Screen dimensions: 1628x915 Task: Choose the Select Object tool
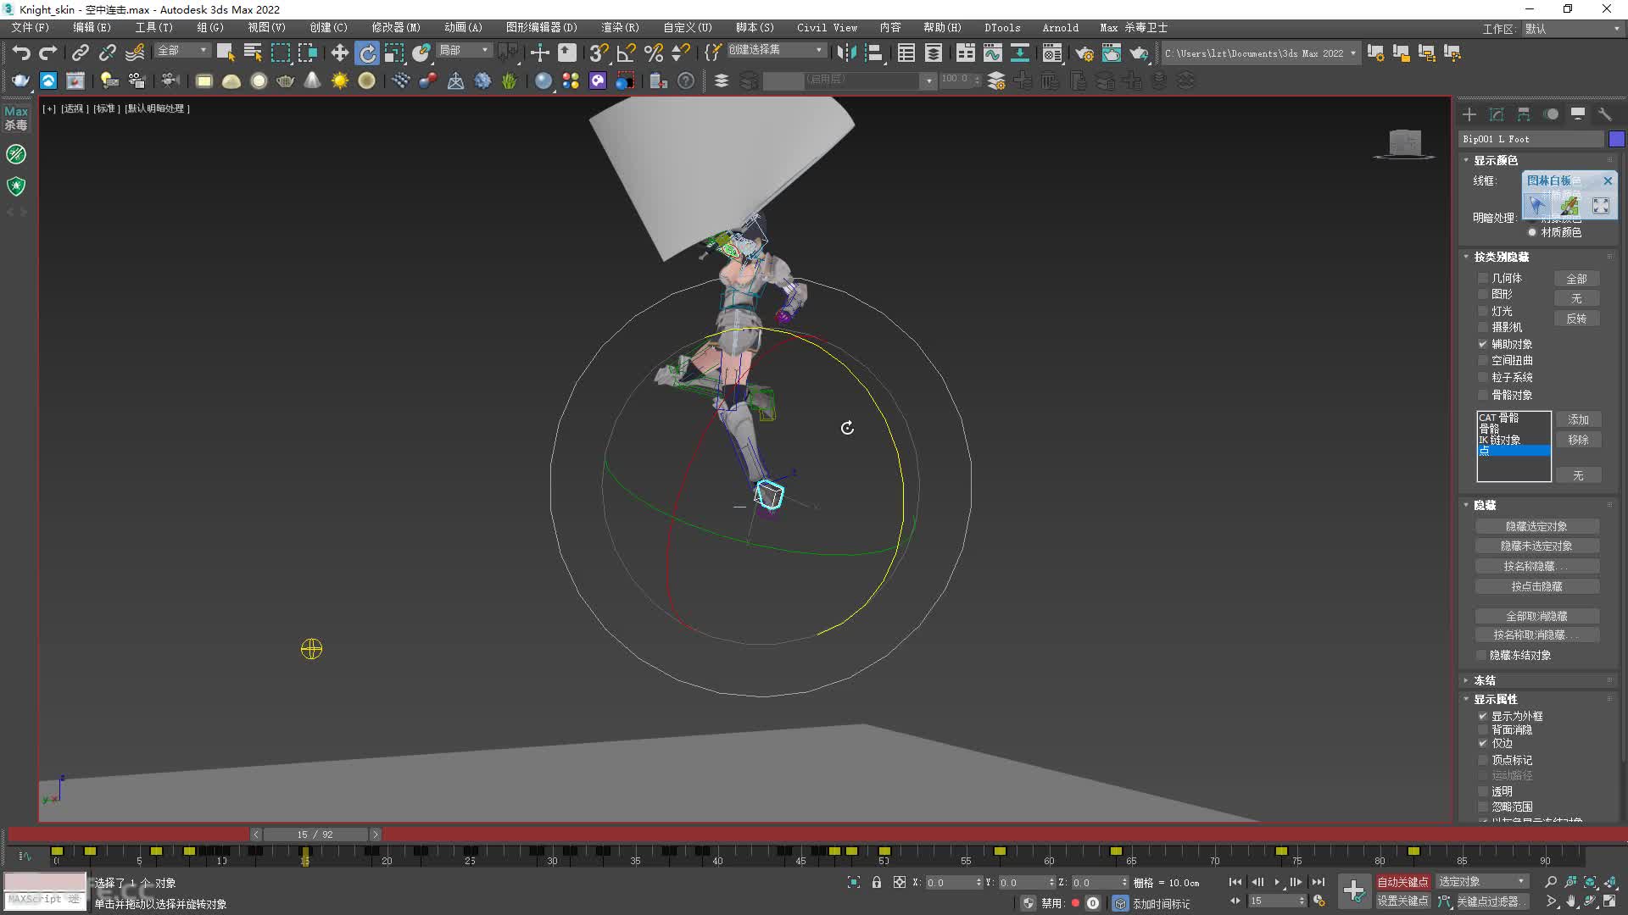click(x=225, y=53)
